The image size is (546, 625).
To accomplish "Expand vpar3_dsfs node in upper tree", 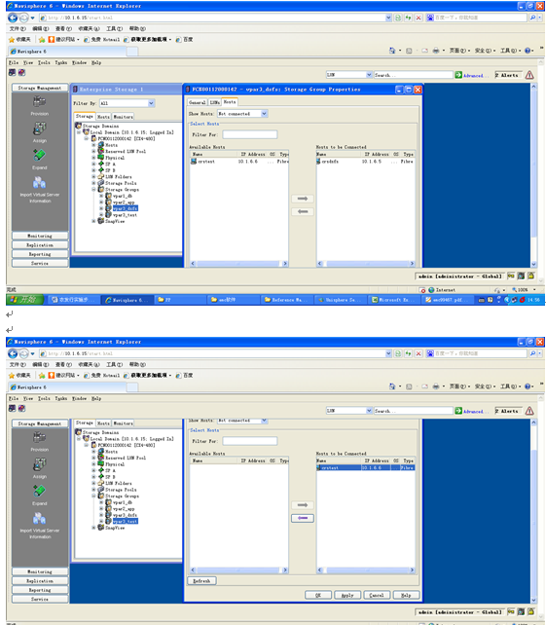I will [x=101, y=208].
